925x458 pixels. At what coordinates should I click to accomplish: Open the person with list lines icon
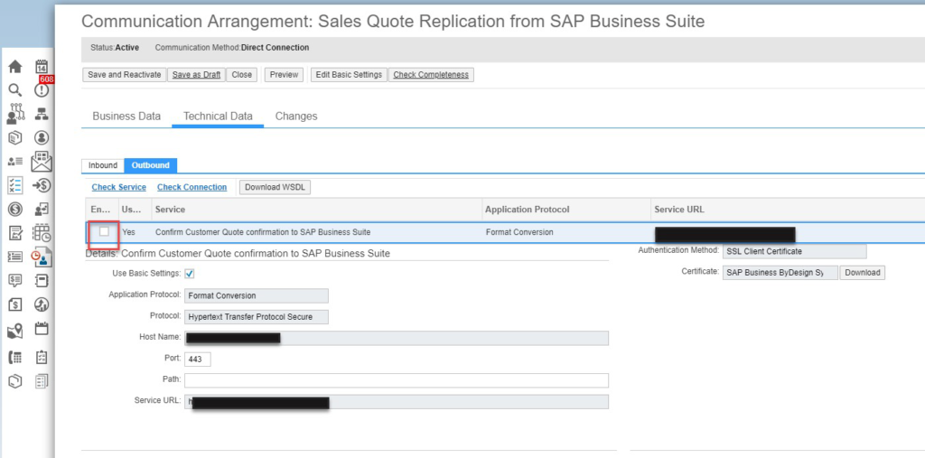click(15, 161)
